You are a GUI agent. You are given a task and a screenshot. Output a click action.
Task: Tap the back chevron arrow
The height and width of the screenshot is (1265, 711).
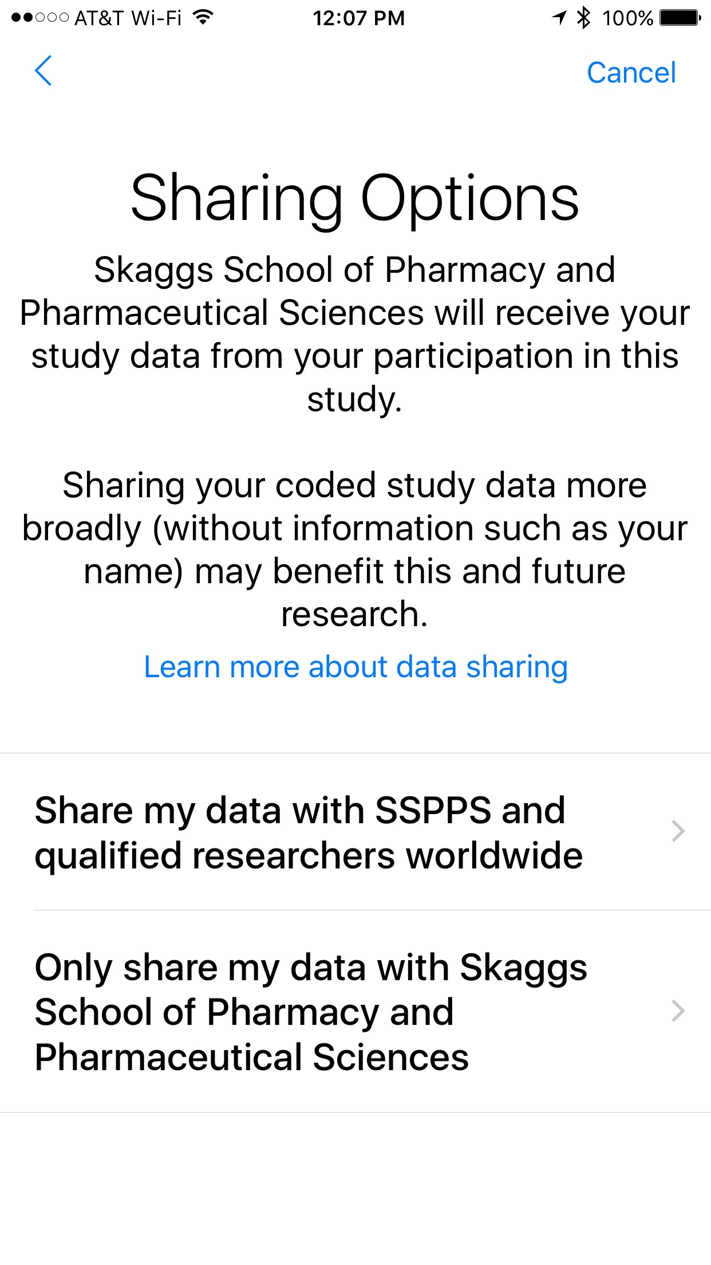click(44, 71)
